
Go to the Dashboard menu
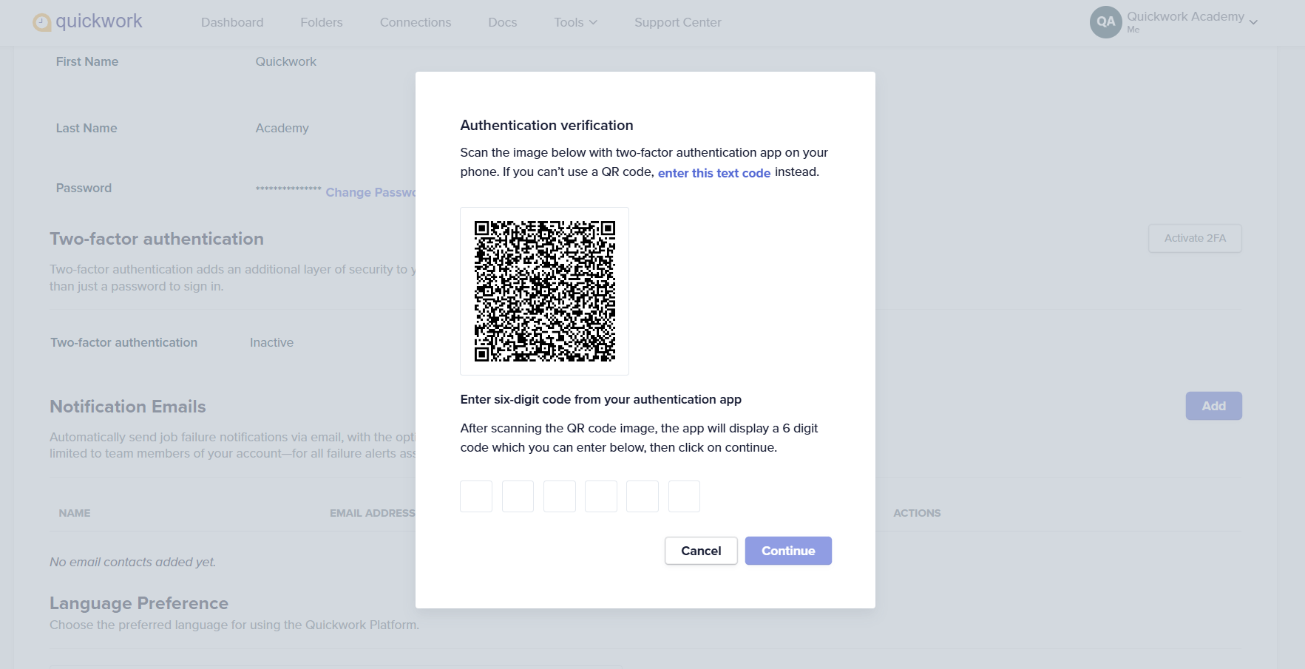[x=232, y=22]
